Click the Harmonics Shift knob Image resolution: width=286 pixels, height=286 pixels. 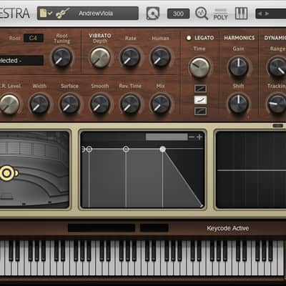(238, 104)
